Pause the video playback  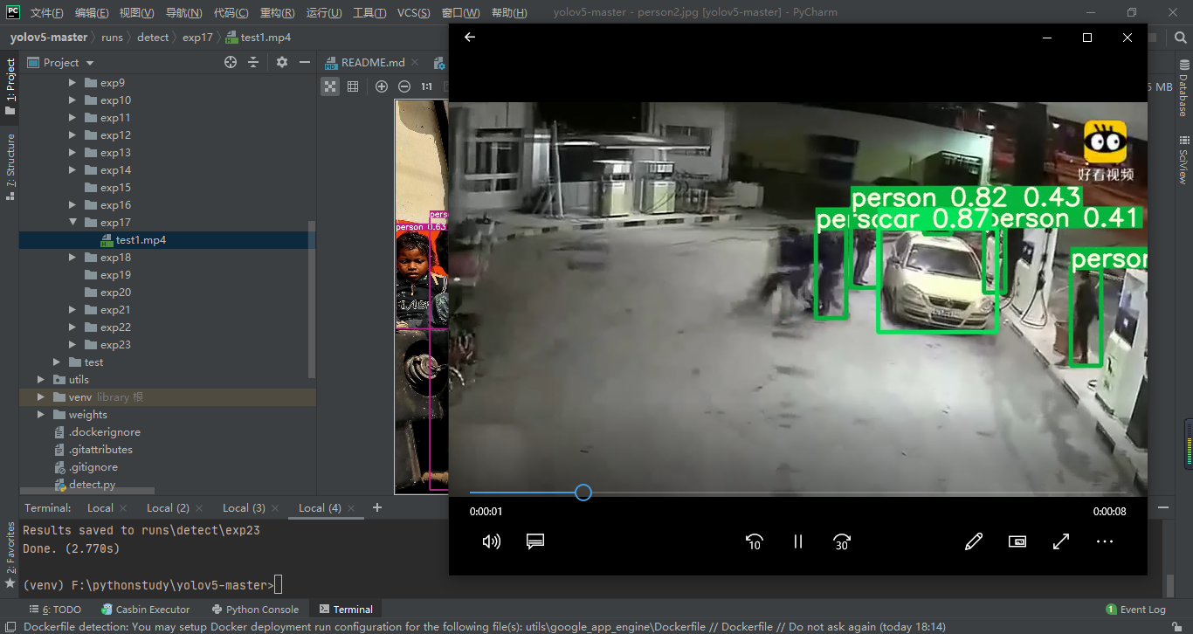pos(797,541)
